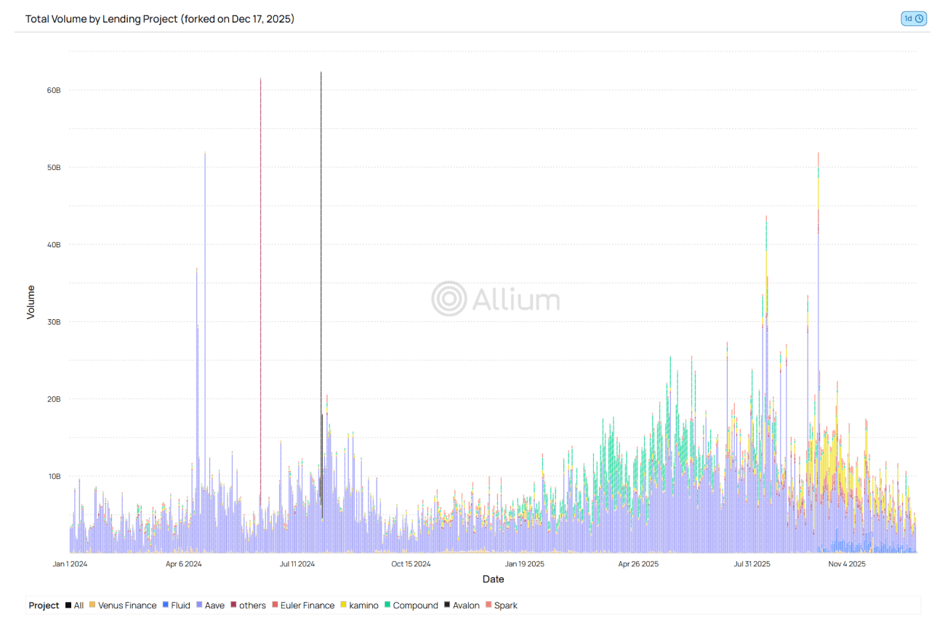The image size is (945, 631).
Task: Toggle Venus Finance legend entry
Action: [x=123, y=606]
